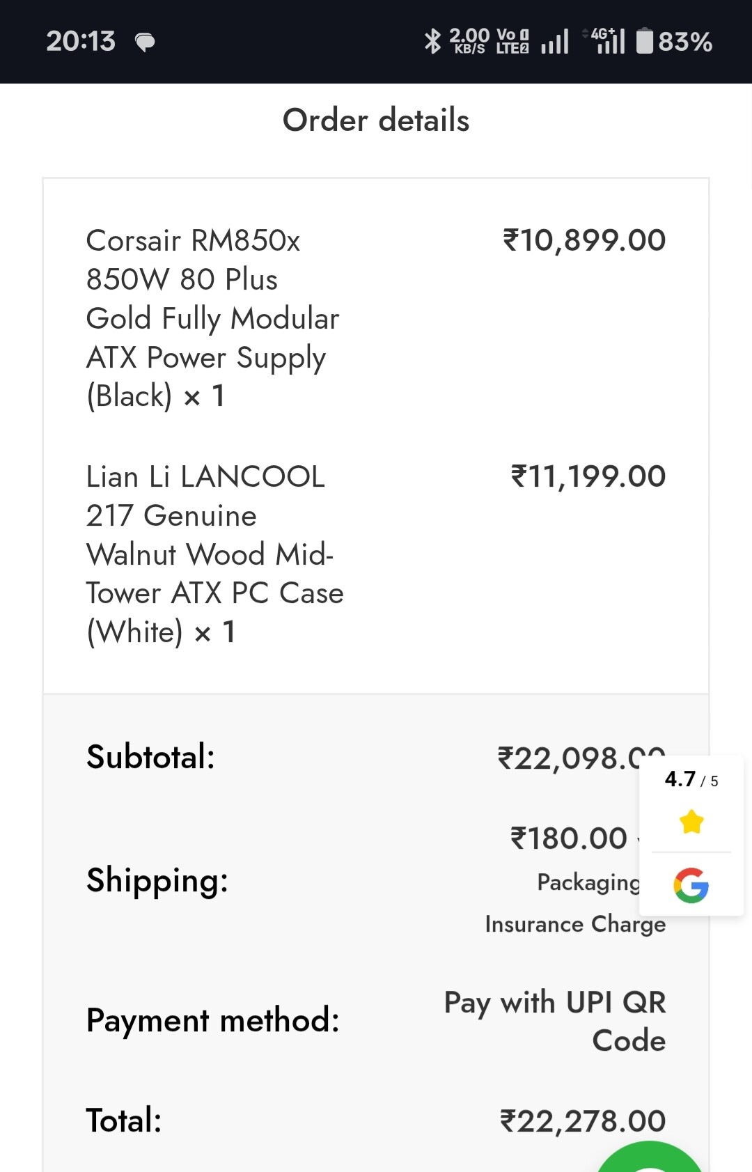Image resolution: width=752 pixels, height=1172 pixels.
Task: Open Lian Li LANCOOL 217 case link
Action: tap(214, 554)
